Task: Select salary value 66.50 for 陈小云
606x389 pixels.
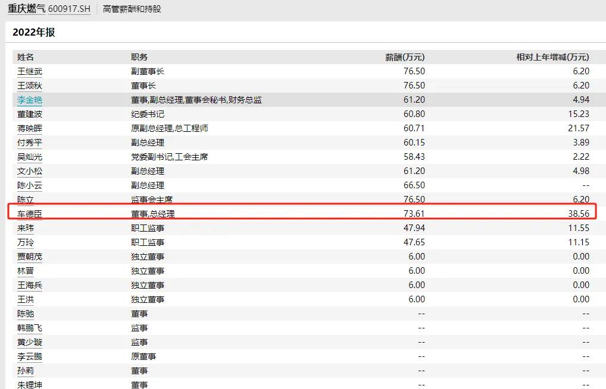Action: (414, 186)
